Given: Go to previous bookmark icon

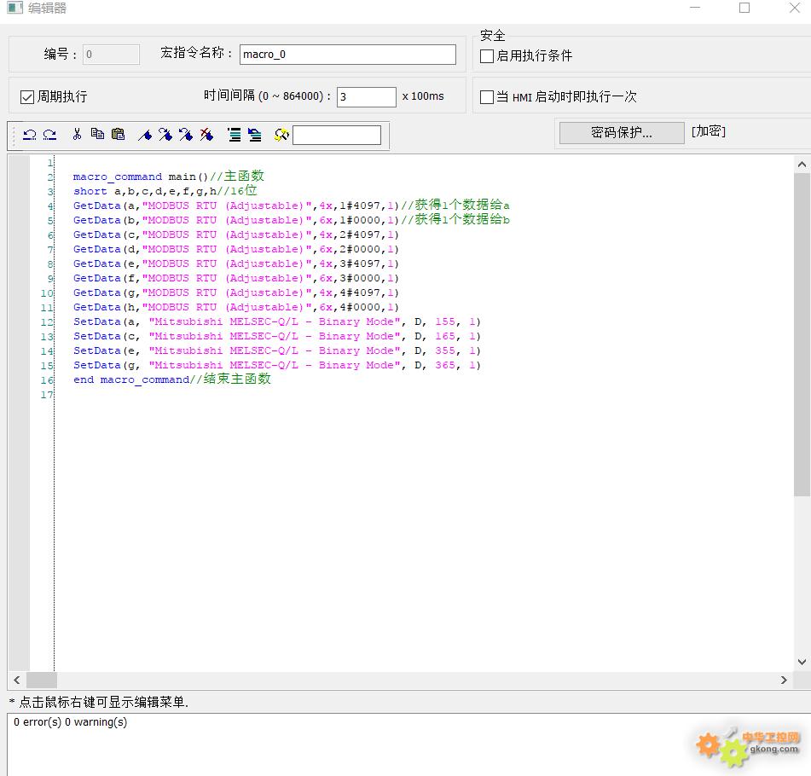Looking at the screenshot, I should tap(186, 135).
